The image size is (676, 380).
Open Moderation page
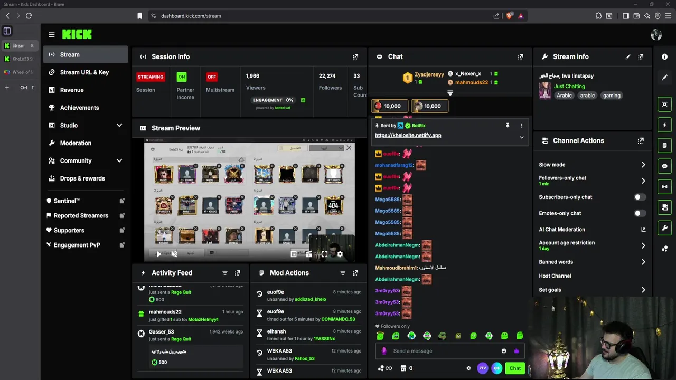(85, 143)
